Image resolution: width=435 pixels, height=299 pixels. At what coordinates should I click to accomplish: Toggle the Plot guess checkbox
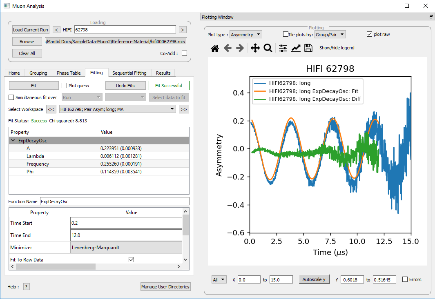[x=65, y=86]
